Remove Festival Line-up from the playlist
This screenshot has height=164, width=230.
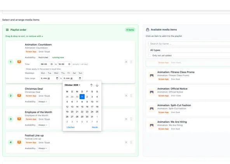click(126, 142)
